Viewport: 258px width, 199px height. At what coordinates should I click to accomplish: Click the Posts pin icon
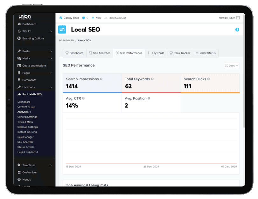pyautogui.click(x=19, y=51)
